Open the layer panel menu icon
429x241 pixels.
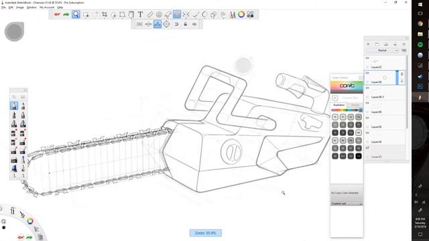[404, 44]
